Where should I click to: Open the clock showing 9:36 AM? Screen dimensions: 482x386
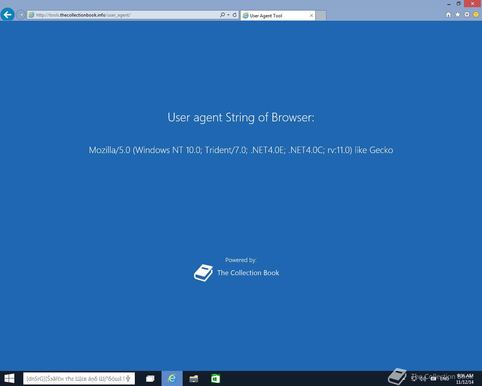(465, 379)
